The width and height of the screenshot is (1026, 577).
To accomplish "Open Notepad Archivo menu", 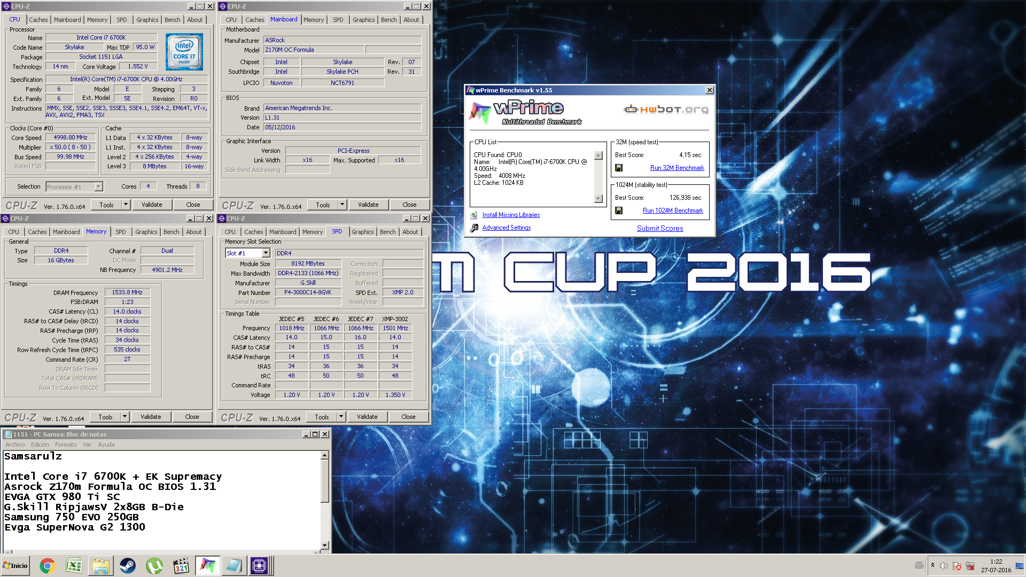I will [15, 445].
